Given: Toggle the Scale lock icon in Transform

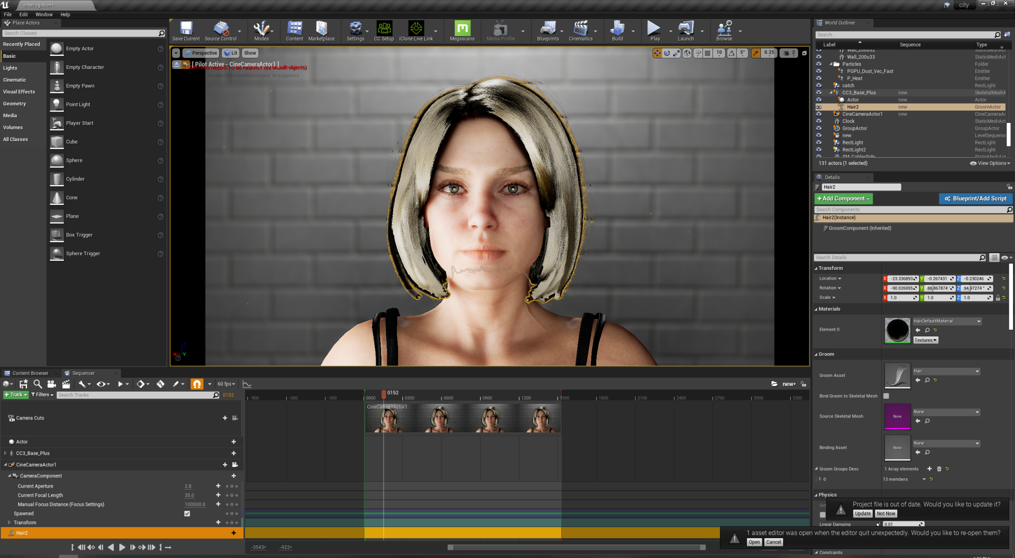Looking at the screenshot, I should tap(998, 298).
